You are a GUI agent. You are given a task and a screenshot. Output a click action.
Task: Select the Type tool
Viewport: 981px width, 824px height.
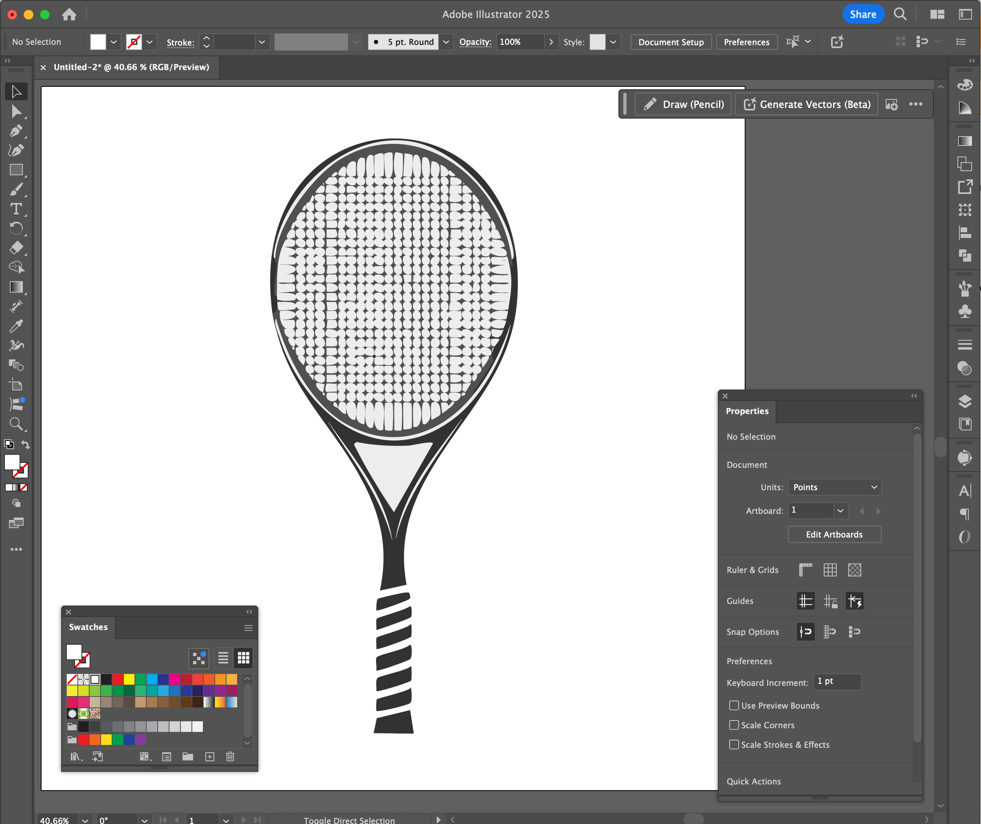tap(16, 209)
